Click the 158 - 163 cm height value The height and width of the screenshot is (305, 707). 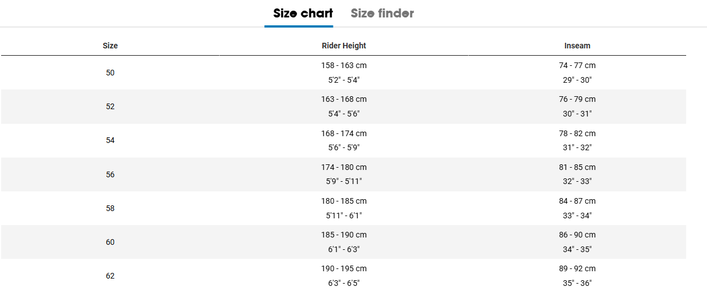[x=344, y=65]
